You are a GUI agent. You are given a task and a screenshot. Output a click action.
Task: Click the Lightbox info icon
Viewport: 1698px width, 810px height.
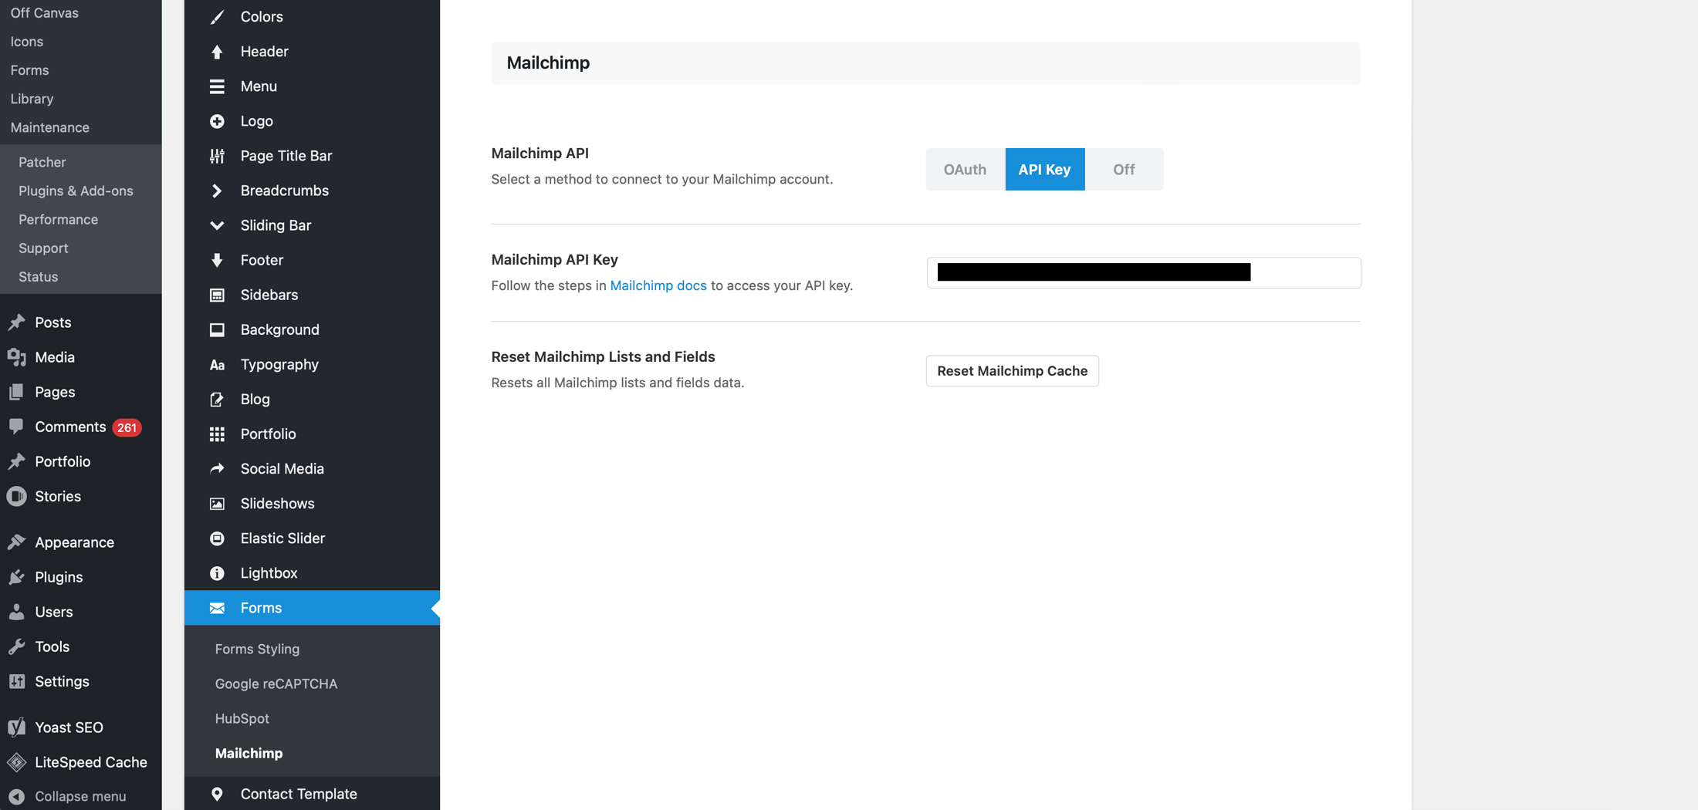[x=217, y=573]
